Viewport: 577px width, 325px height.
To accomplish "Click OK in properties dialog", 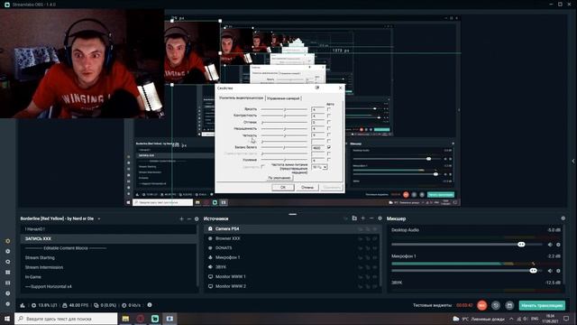I will 282,187.
